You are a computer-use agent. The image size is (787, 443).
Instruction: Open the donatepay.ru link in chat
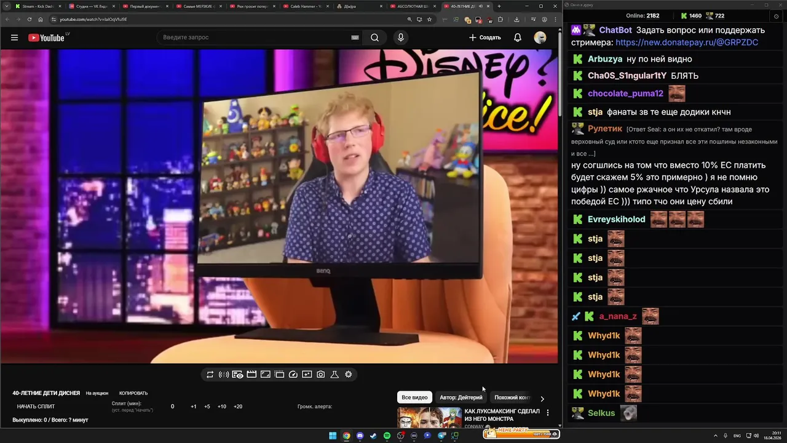click(x=687, y=42)
